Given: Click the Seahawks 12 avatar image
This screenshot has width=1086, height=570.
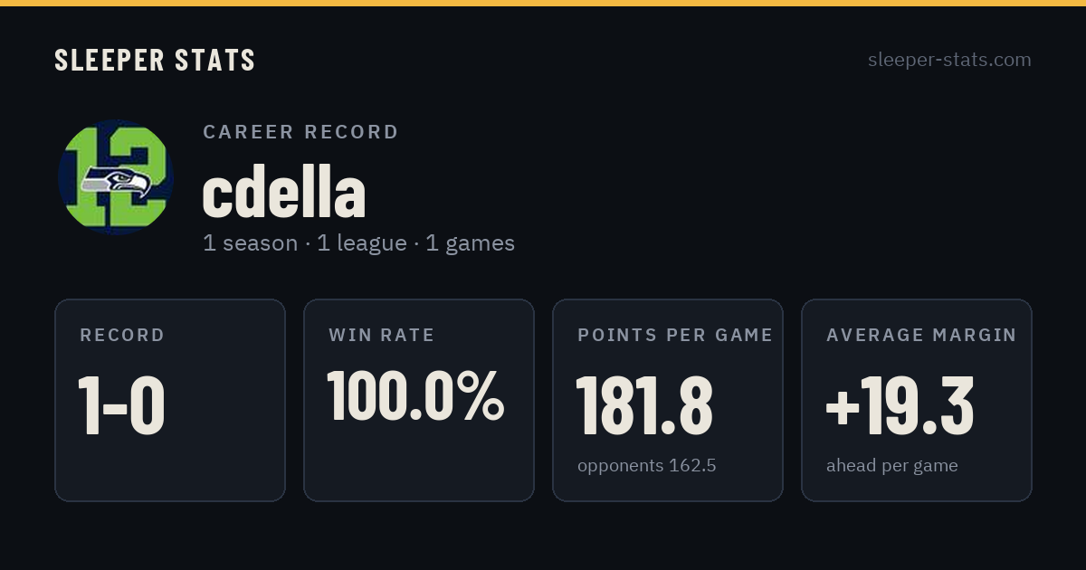Looking at the screenshot, I should [x=116, y=177].
